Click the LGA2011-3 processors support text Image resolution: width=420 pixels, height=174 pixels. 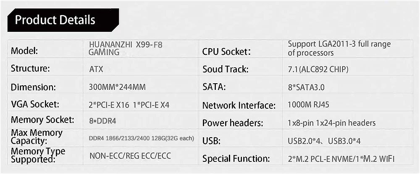coord(339,48)
